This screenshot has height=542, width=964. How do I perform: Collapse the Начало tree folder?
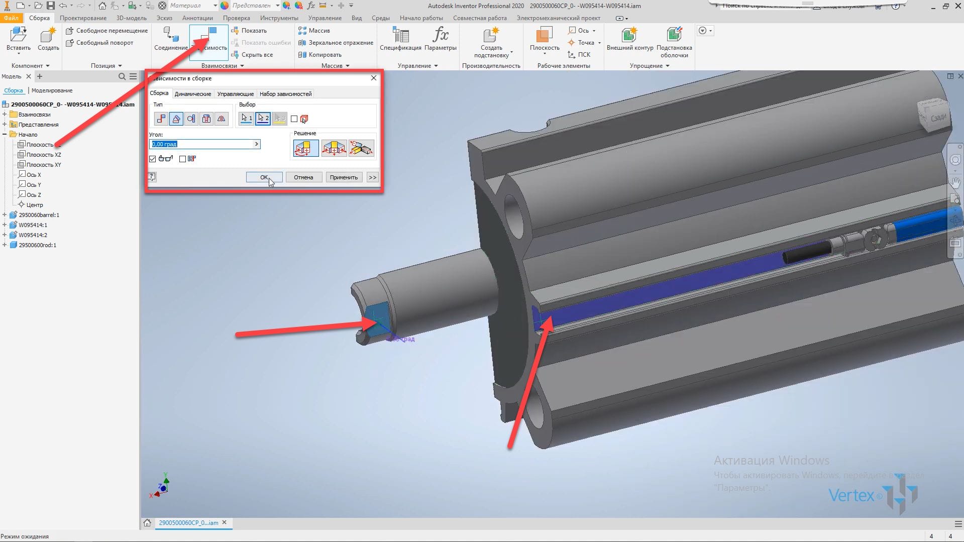5,135
